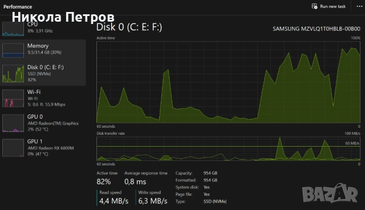Screen dimensions: 365x210
Task: Click the Disk transfer rate label
Action: tap(111, 134)
